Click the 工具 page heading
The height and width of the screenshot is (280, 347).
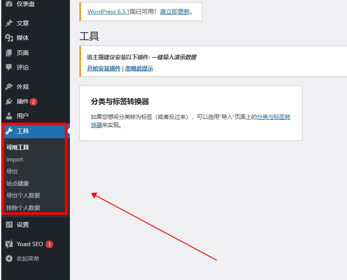tap(89, 36)
